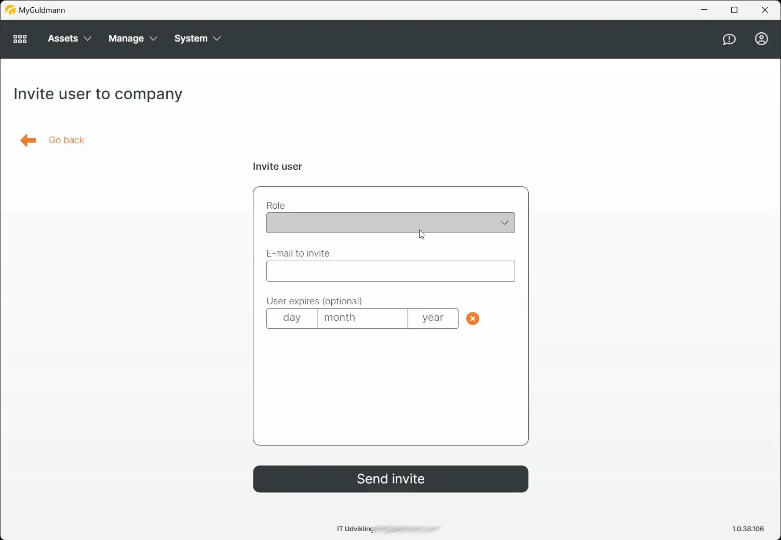Open the user account profile icon
The height and width of the screenshot is (540, 781).
point(761,39)
